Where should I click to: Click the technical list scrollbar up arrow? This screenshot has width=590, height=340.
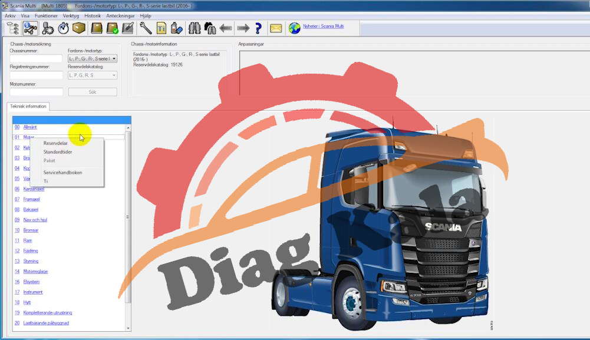pyautogui.click(x=128, y=128)
